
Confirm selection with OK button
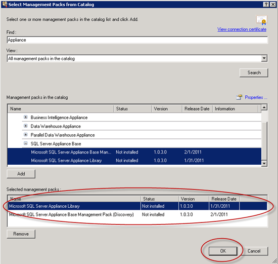click(223, 251)
